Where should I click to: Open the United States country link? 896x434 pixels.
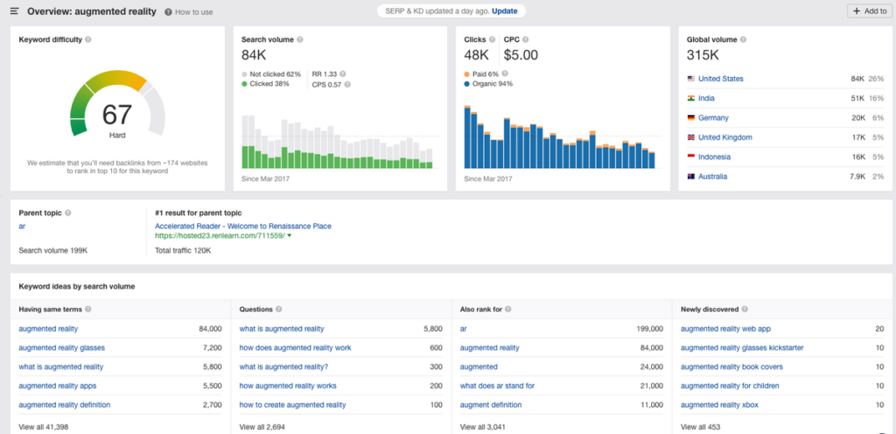click(x=721, y=79)
